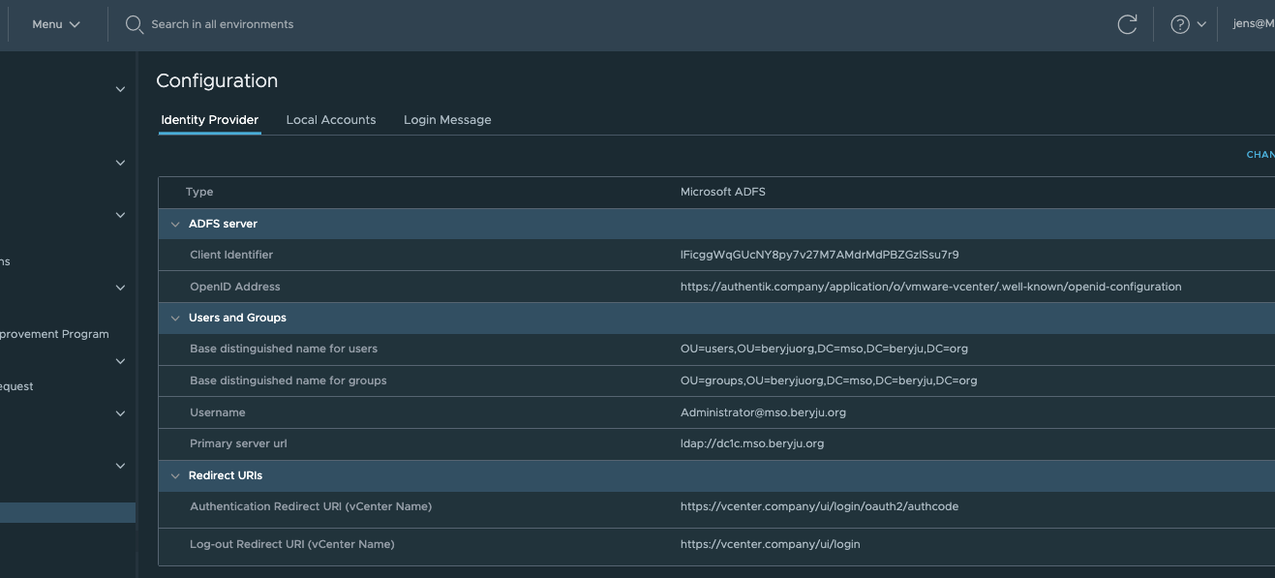The width and height of the screenshot is (1275, 578).
Task: Collapse the Redirect URIs section
Action: coord(175,475)
